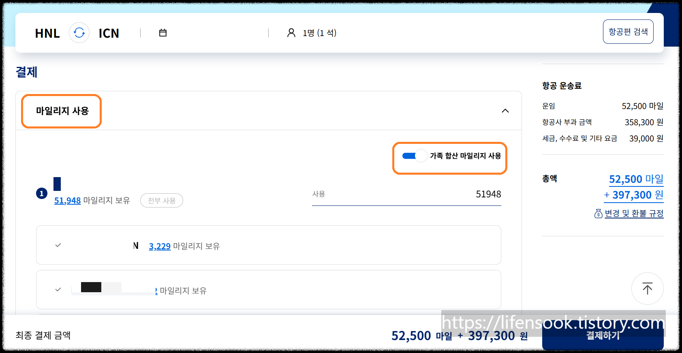This screenshot has height=353, width=682.
Task: Check the family member row below 3,229
Action: pyautogui.click(x=58, y=289)
